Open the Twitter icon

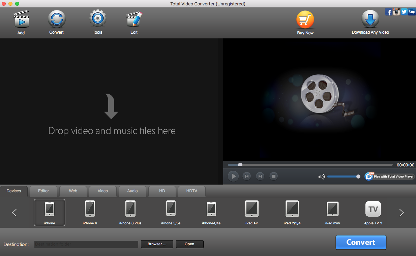(x=404, y=12)
